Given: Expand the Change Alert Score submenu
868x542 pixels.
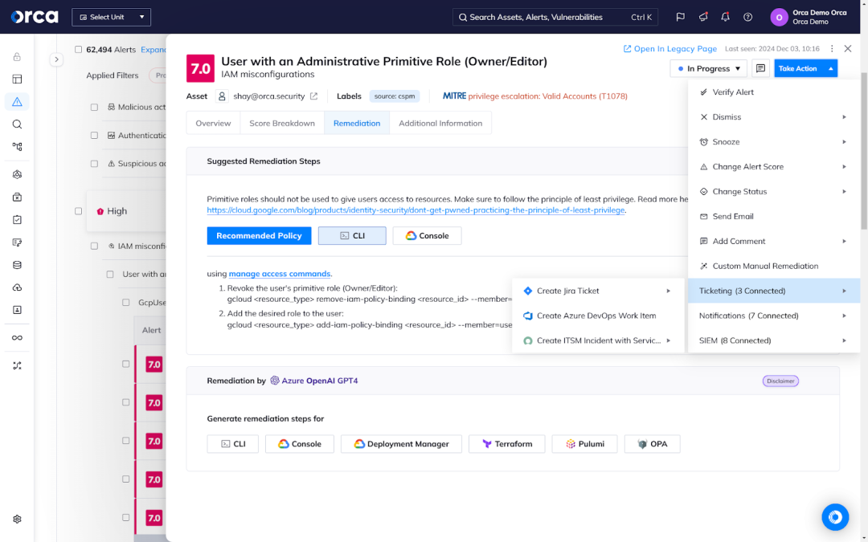Looking at the screenshot, I should pyautogui.click(x=774, y=167).
